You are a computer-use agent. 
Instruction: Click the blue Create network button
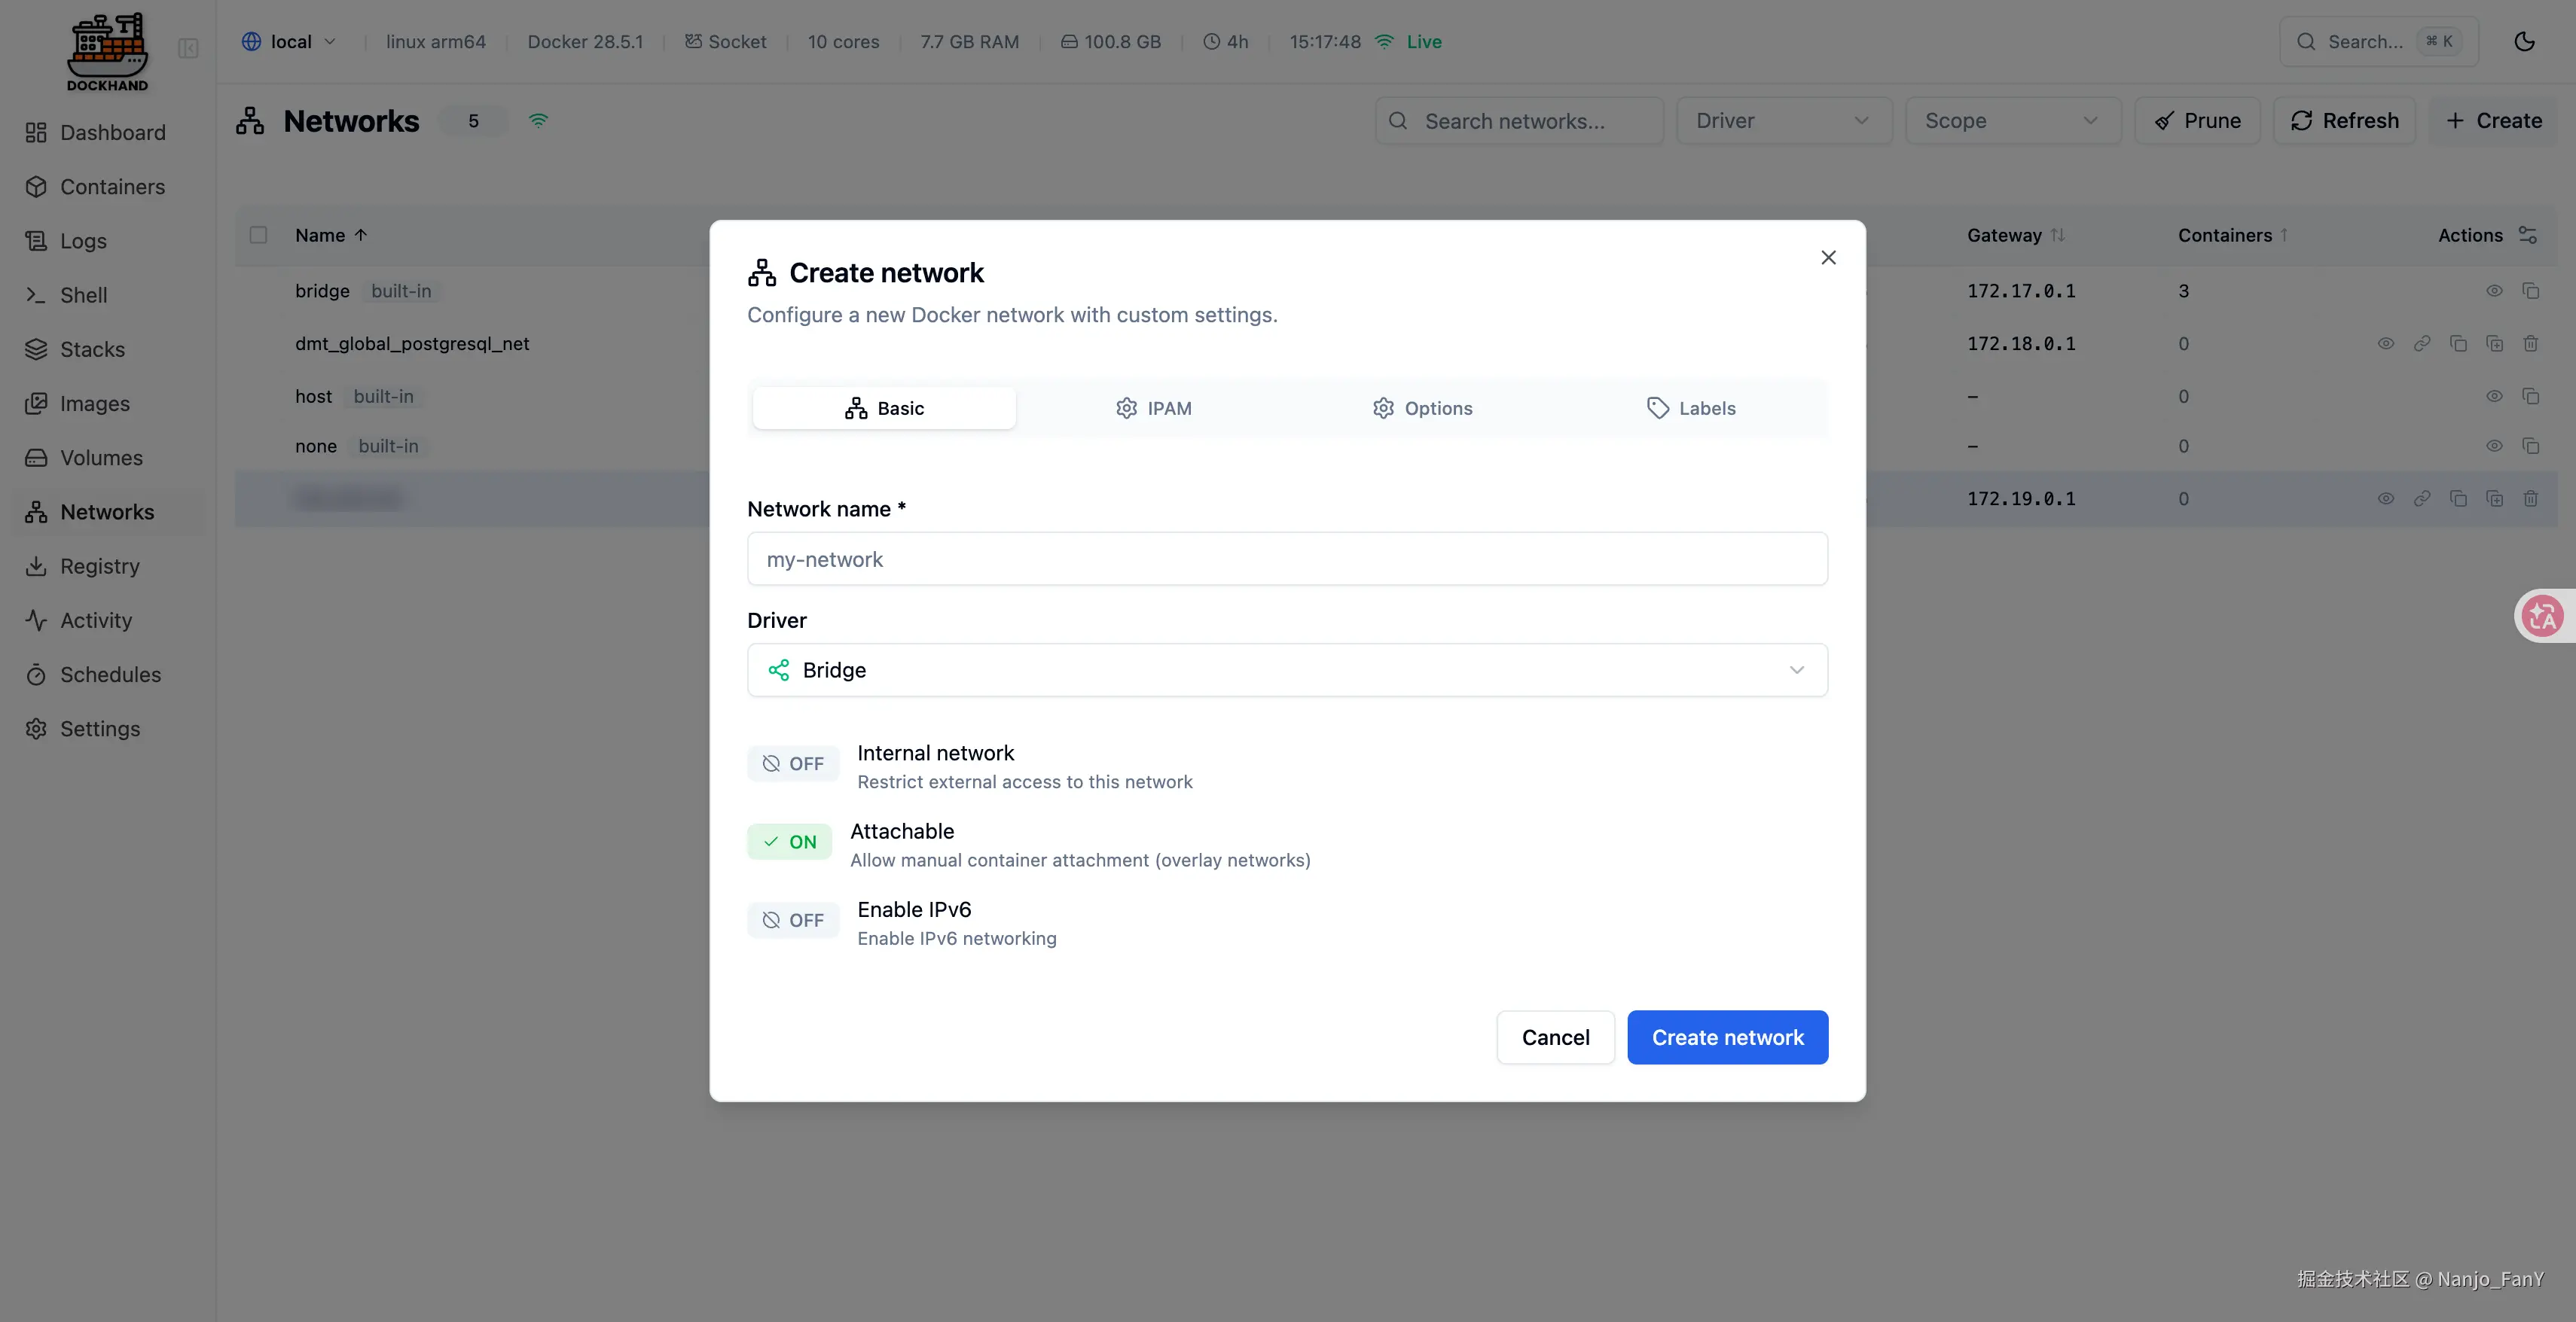pos(1727,1037)
